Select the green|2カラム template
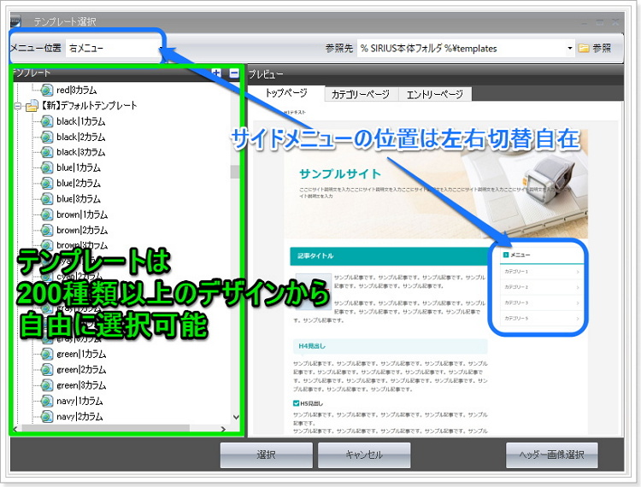This screenshot has width=641, height=487. click(x=81, y=369)
